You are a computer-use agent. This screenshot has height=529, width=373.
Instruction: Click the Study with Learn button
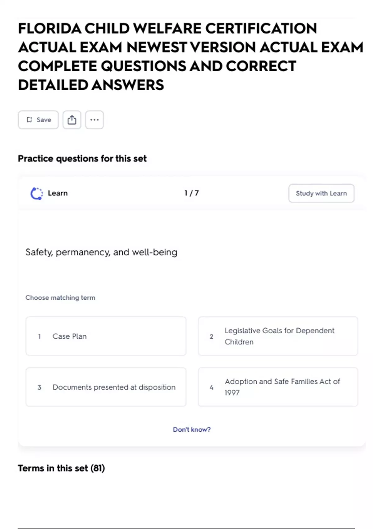321,193
